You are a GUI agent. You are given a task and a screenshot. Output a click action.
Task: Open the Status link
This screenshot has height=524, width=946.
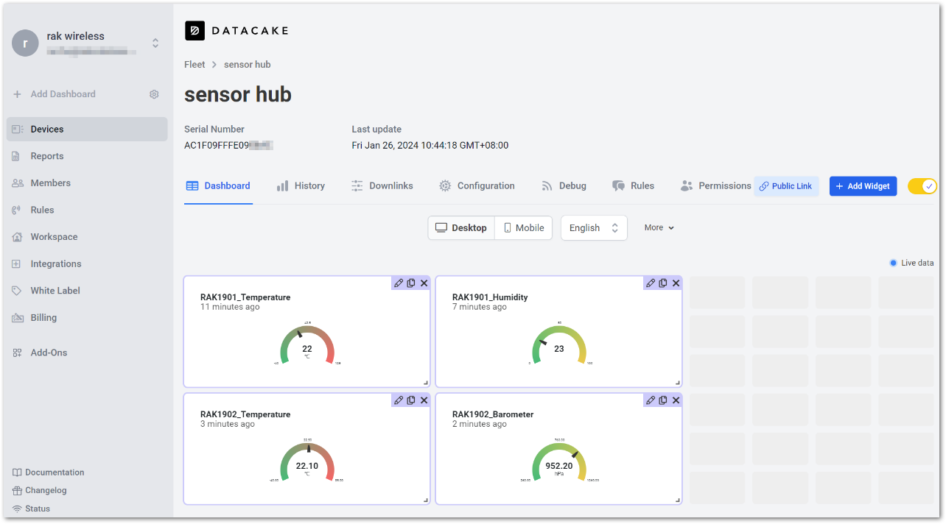(x=31, y=509)
